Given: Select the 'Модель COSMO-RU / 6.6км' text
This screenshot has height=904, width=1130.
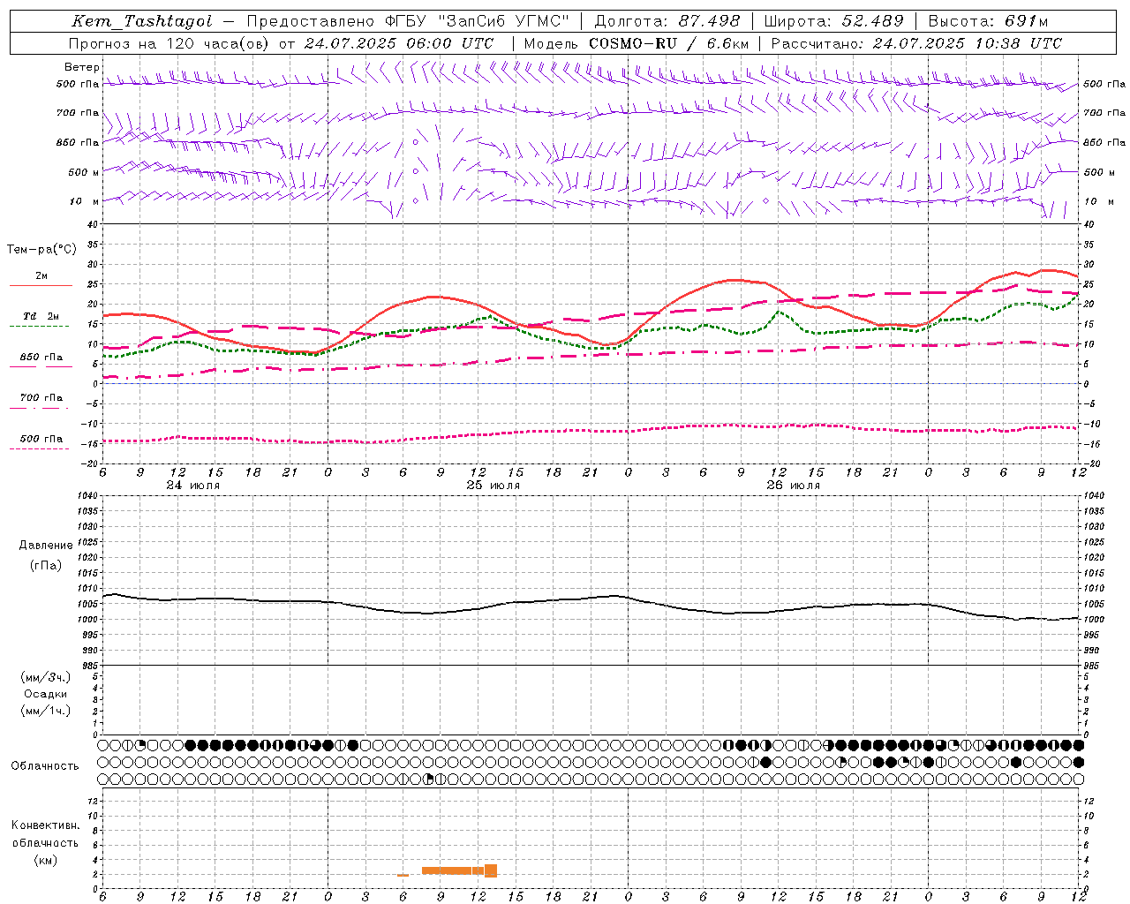Looking at the screenshot, I should (x=637, y=43).
